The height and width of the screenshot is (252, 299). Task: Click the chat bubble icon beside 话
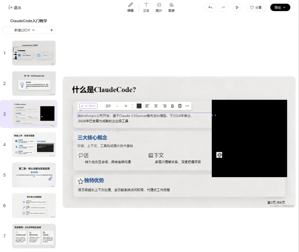[81, 155]
